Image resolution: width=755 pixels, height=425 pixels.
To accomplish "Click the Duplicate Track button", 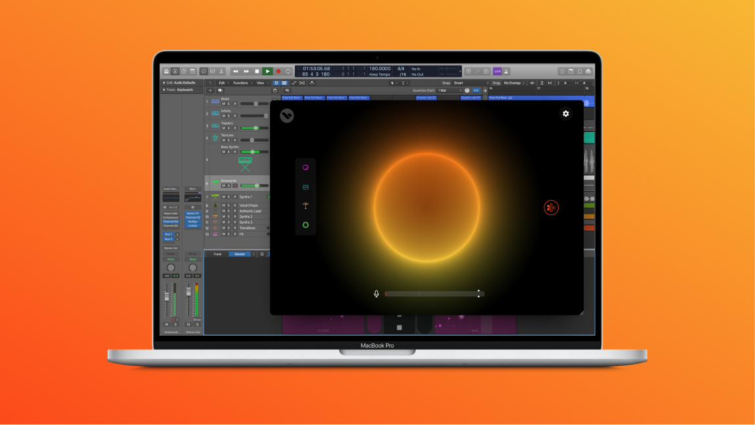I will click(x=220, y=91).
